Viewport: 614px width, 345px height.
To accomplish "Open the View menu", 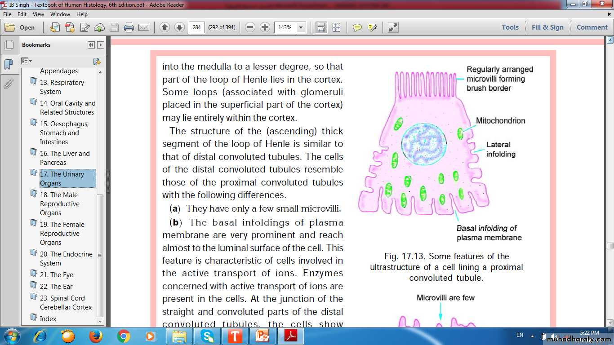I will pos(38,14).
